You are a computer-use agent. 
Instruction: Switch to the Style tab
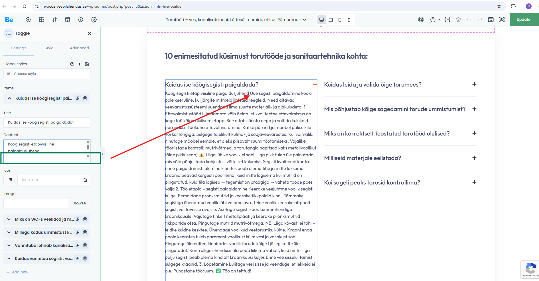pos(49,48)
